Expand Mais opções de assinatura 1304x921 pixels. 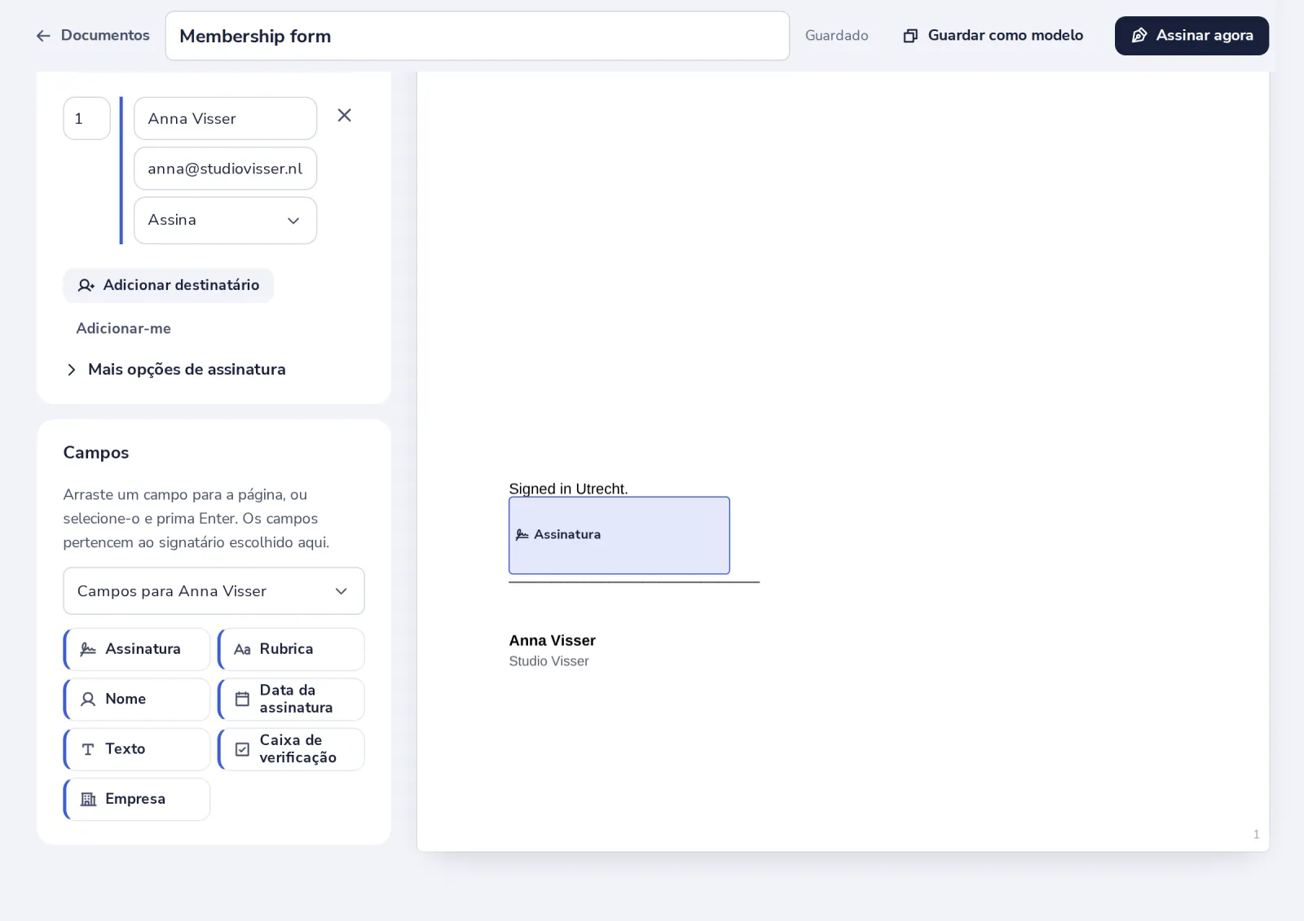[176, 370]
